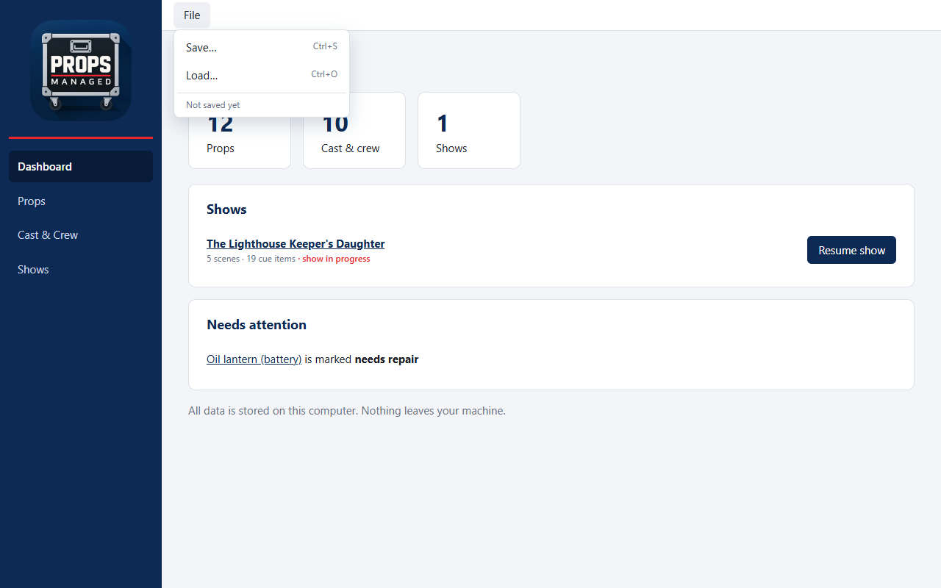Navigate to Cast & Crew
The width and height of the screenshot is (941, 588).
point(81,235)
